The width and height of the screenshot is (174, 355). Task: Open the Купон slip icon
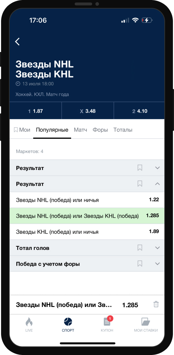pyautogui.click(x=107, y=322)
